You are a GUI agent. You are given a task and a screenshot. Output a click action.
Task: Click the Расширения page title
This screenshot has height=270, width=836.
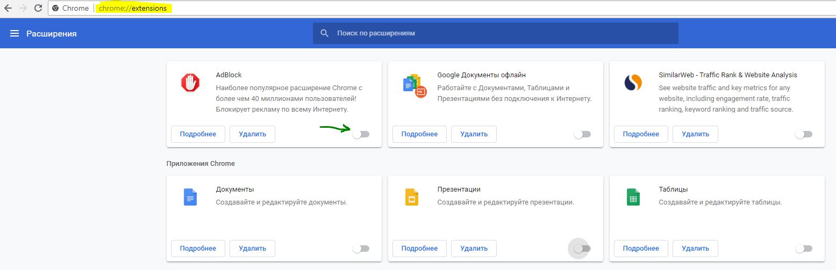click(x=52, y=33)
